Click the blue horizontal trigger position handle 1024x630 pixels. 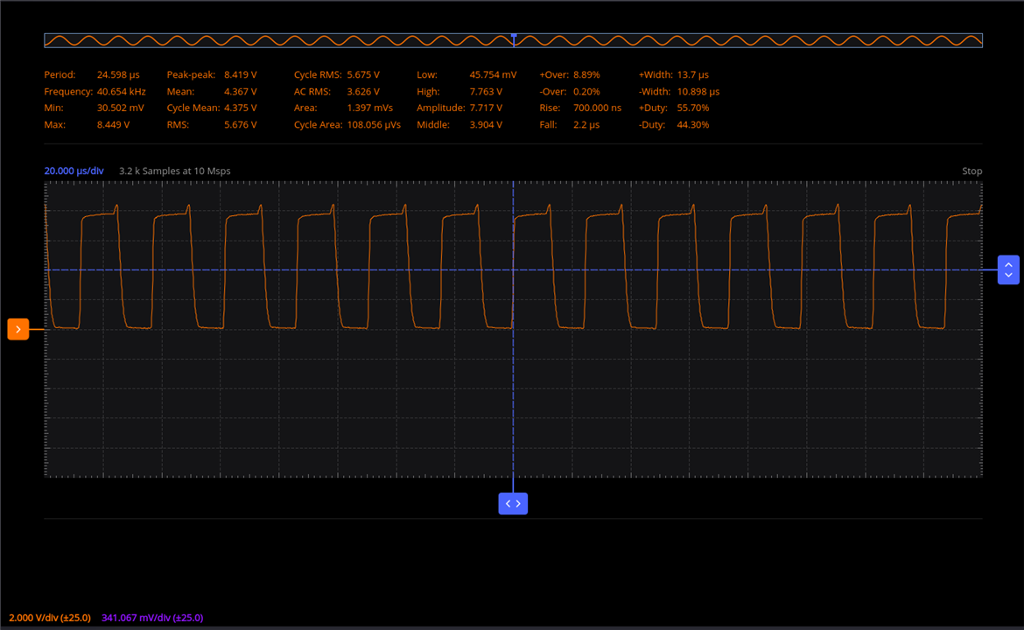pyautogui.click(x=513, y=503)
